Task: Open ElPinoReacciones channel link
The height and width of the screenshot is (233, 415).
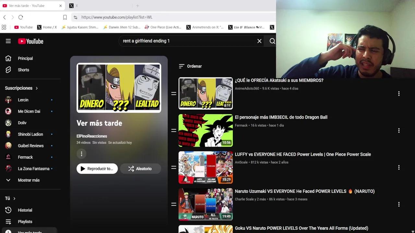Action: (92, 136)
